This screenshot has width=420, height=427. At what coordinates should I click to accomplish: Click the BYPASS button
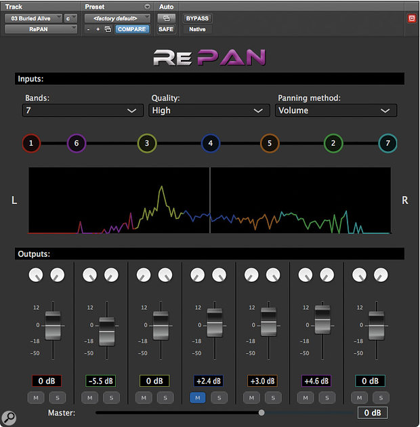[197, 18]
